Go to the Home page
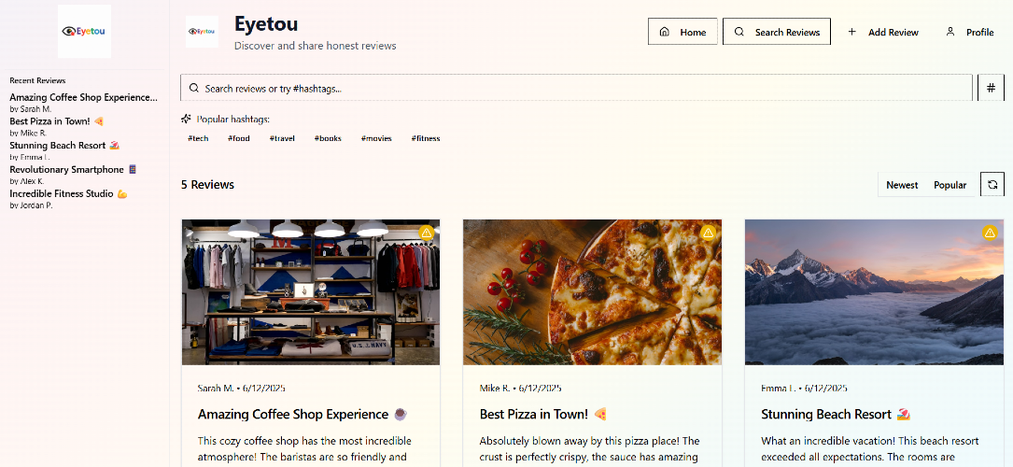The height and width of the screenshot is (467, 1013). coord(682,32)
